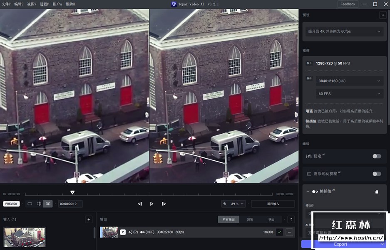390x250 pixels.
Task: Enable the 稳定 stabilization toggle
Action: coord(377,156)
